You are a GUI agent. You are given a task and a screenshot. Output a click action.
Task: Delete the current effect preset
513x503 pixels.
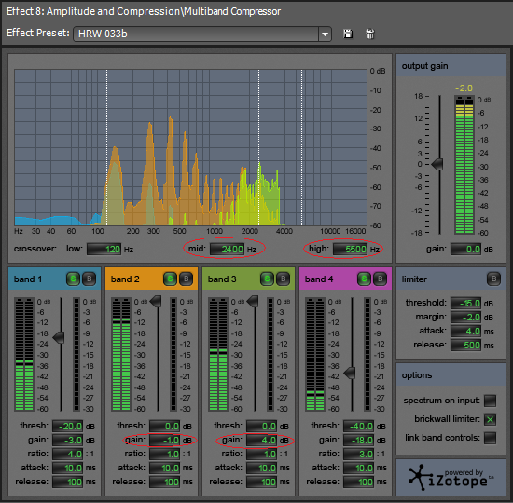pyautogui.click(x=370, y=34)
